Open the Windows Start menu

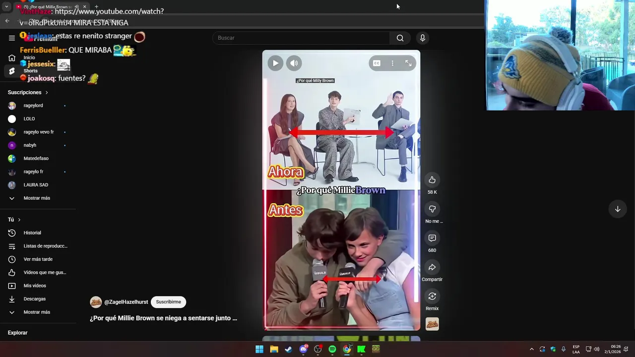pyautogui.click(x=259, y=349)
